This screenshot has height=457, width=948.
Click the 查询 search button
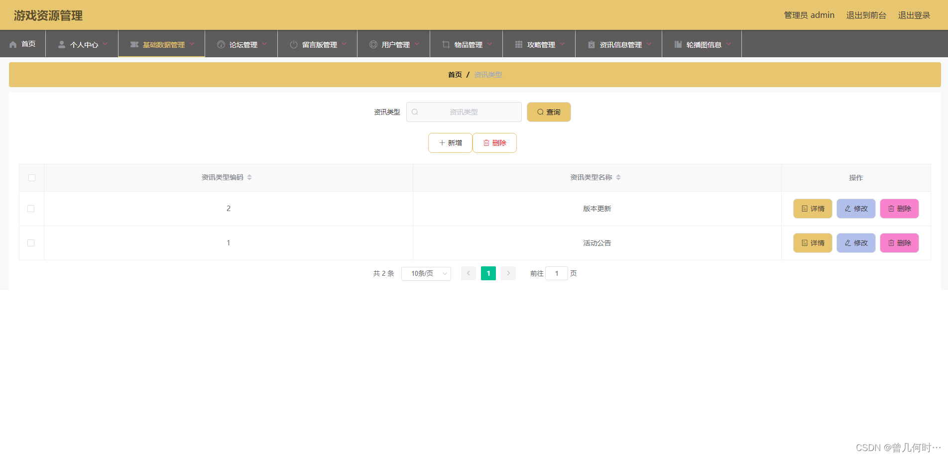(x=549, y=112)
